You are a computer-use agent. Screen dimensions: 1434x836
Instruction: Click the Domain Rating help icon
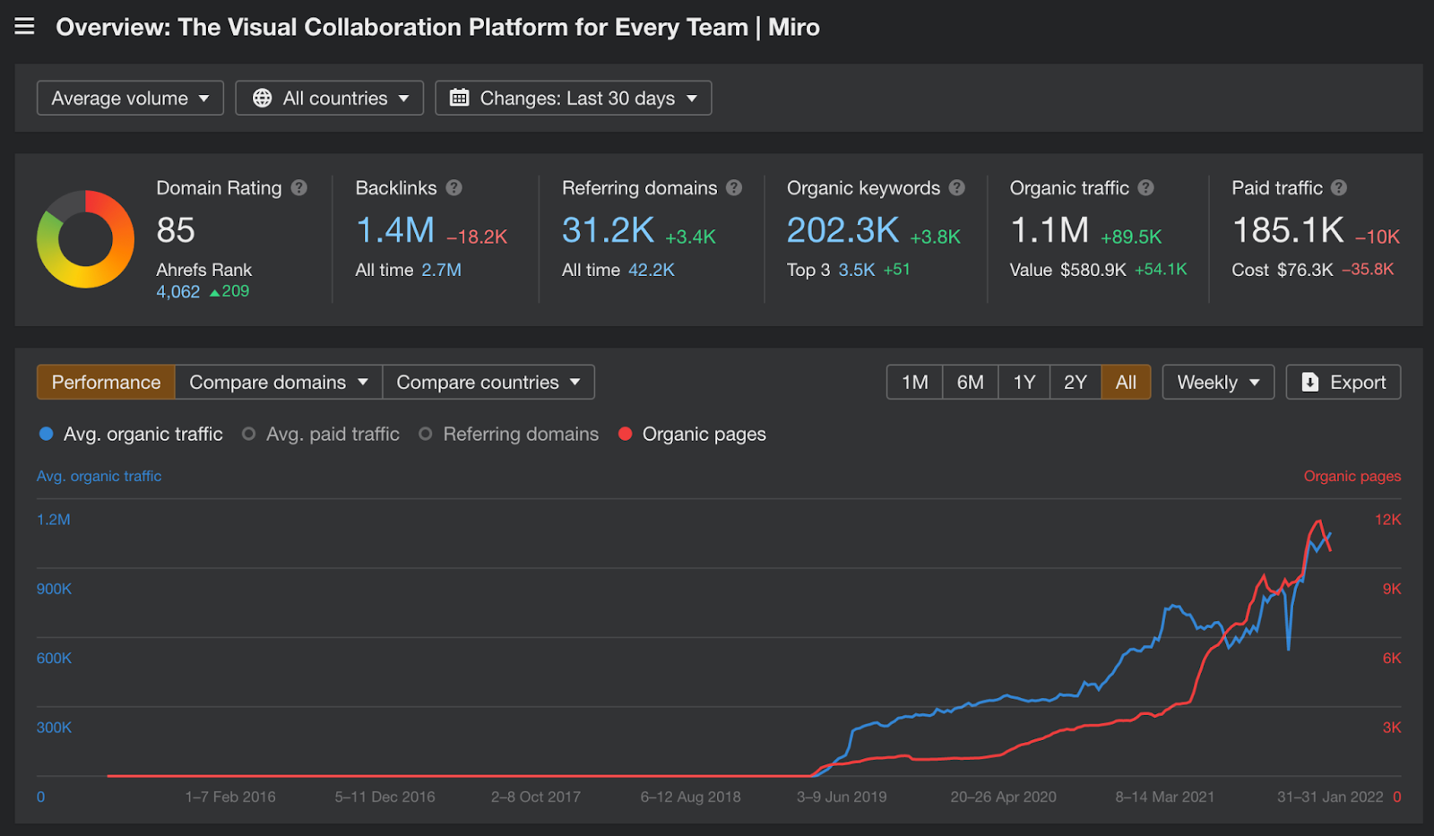point(299,187)
